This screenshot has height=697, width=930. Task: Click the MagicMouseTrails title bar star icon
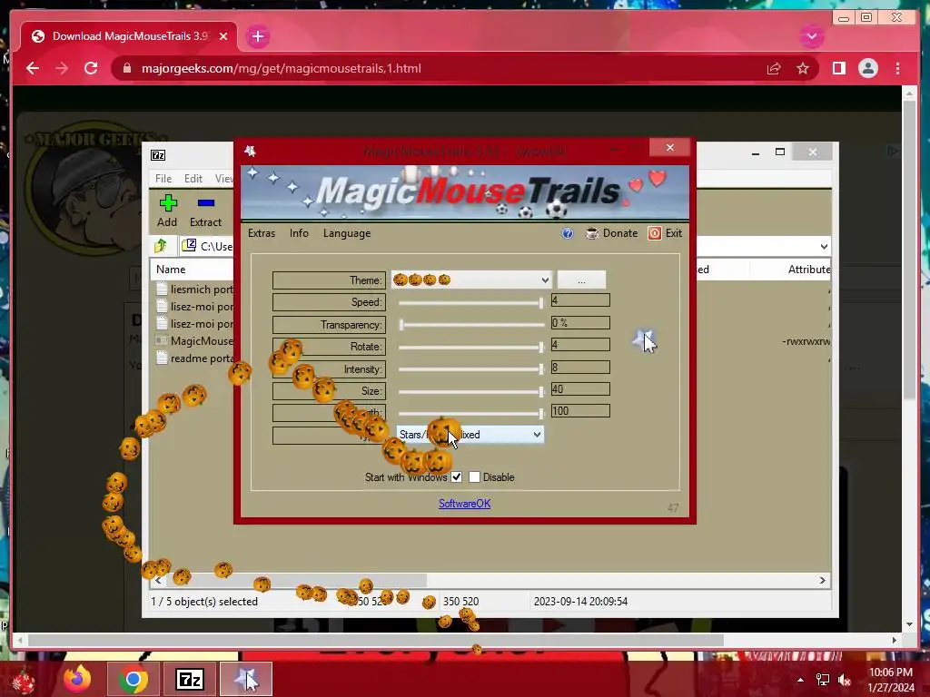[251, 152]
